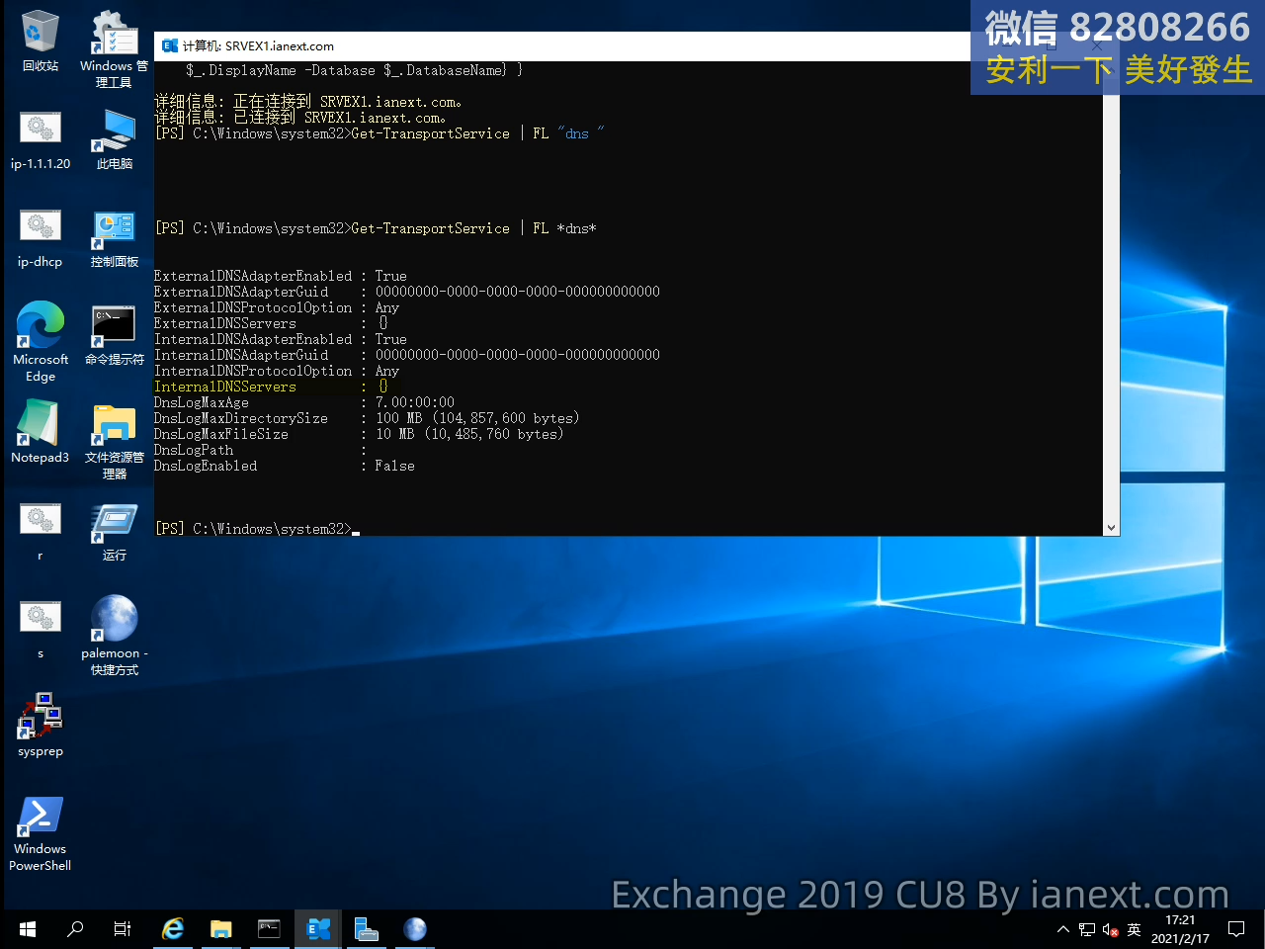The height and width of the screenshot is (949, 1265).
Task: Click the InternalDNSServers highlighted line
Action: pos(271,387)
